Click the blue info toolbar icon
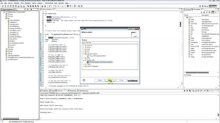This screenshot has width=220, height=123. (68, 6)
